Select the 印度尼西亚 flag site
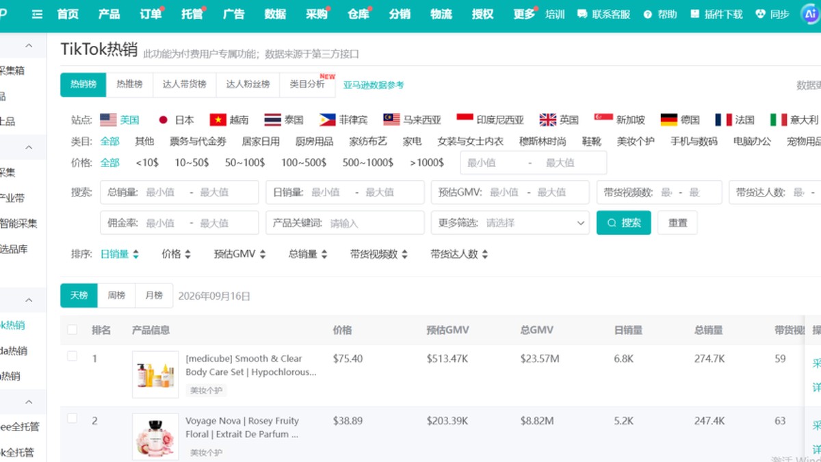This screenshot has width=821, height=462. pos(465,120)
